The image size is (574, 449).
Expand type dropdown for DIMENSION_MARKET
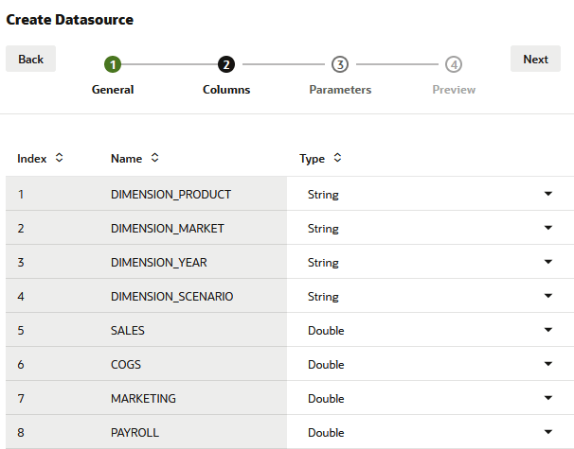click(x=547, y=228)
